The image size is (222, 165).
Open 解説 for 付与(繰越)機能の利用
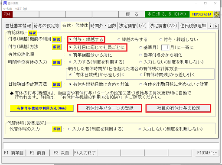(56, 39)
